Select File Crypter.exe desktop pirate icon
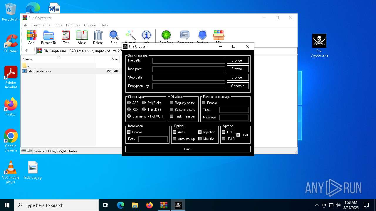Image resolution: width=376 pixels, height=211 pixels. coord(319,46)
